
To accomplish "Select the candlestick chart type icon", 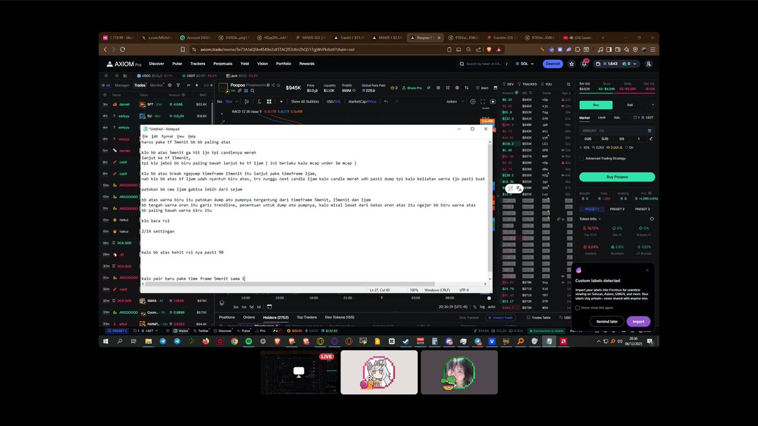I will pyautogui.click(x=246, y=101).
